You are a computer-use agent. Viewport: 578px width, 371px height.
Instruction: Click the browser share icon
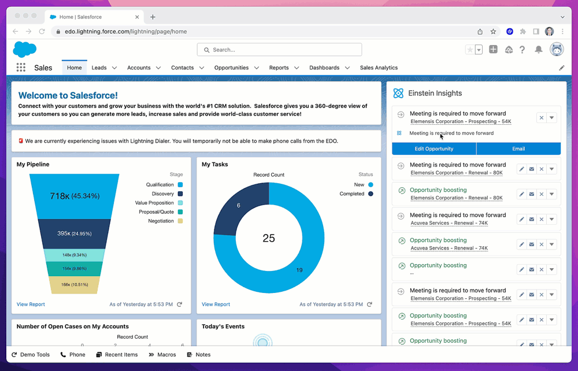[480, 32]
